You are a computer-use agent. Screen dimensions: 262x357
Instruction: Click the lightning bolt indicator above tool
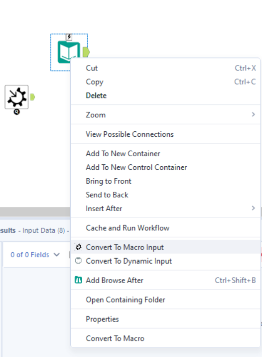point(69,37)
